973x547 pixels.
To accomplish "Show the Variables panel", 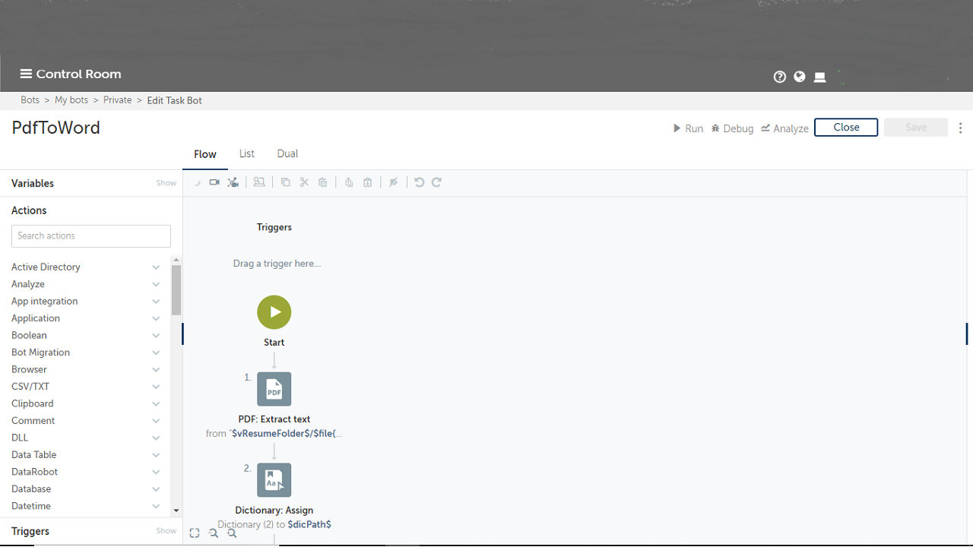I will tap(166, 183).
